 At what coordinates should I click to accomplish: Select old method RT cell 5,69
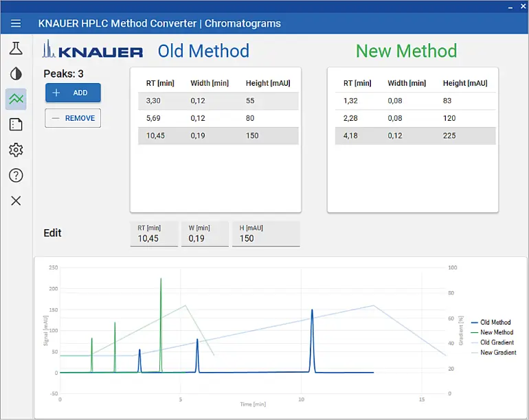tap(153, 118)
